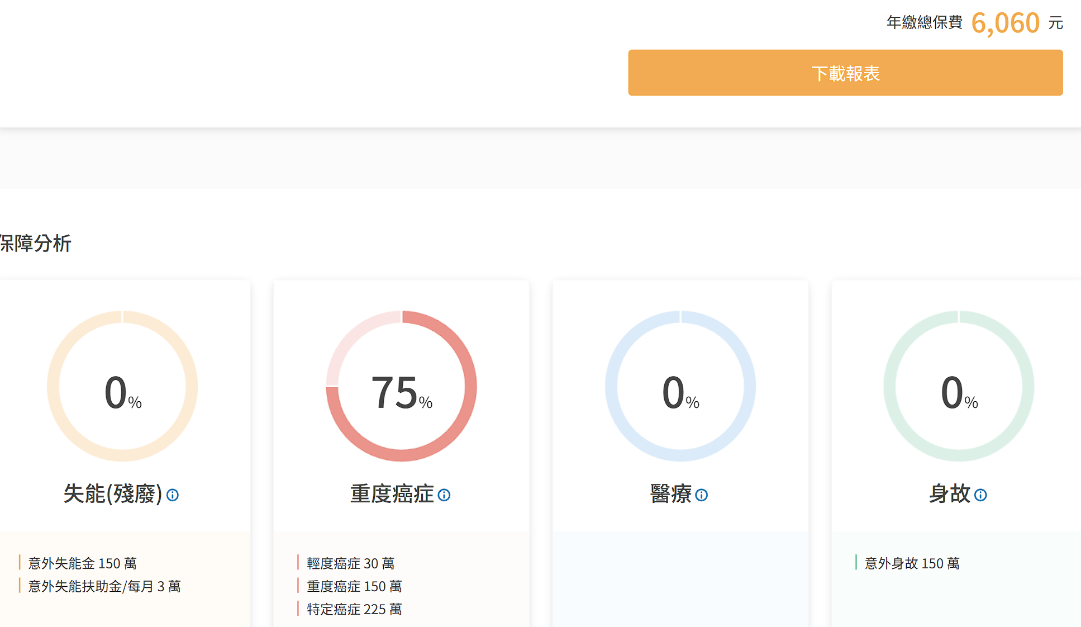The width and height of the screenshot is (1081, 627).
Task: Click the 0% 醫療 blue progress ring
Action: (680, 386)
